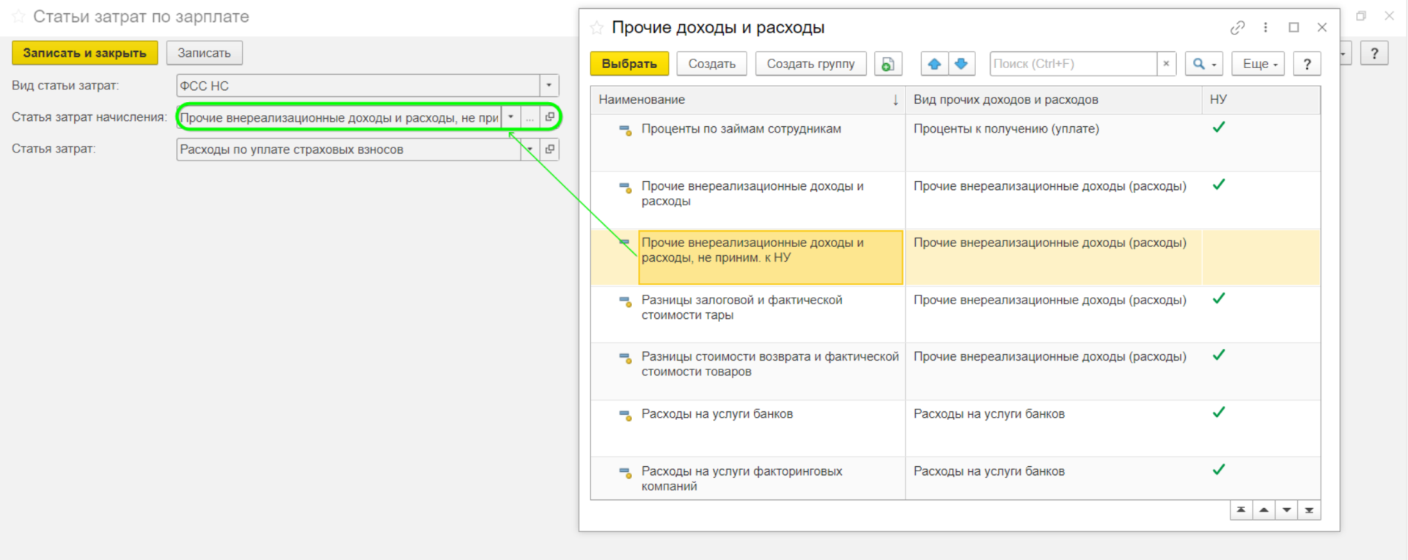Maximize the Прочие доходы и расходы dialog
Screen dimensions: 1408x560
tap(1294, 27)
